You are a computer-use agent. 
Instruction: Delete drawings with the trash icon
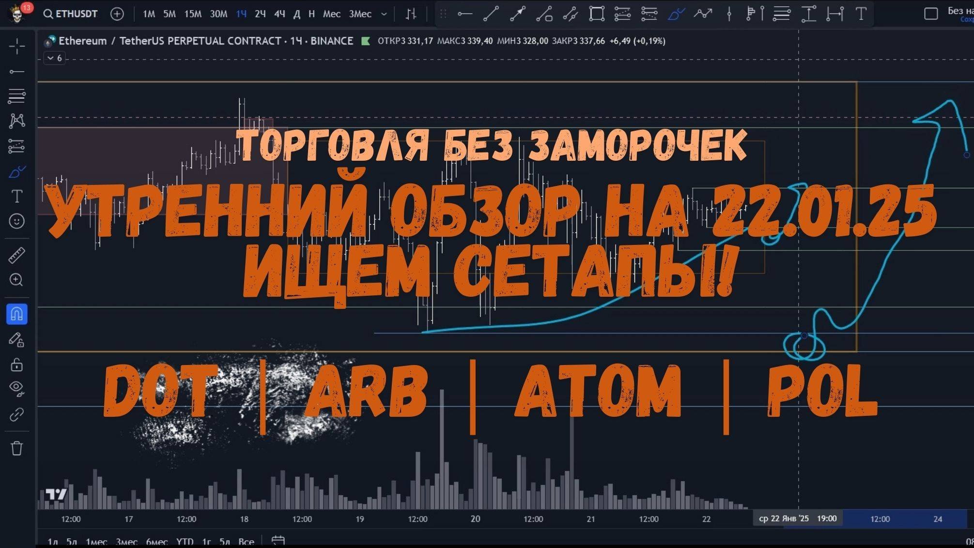17,448
